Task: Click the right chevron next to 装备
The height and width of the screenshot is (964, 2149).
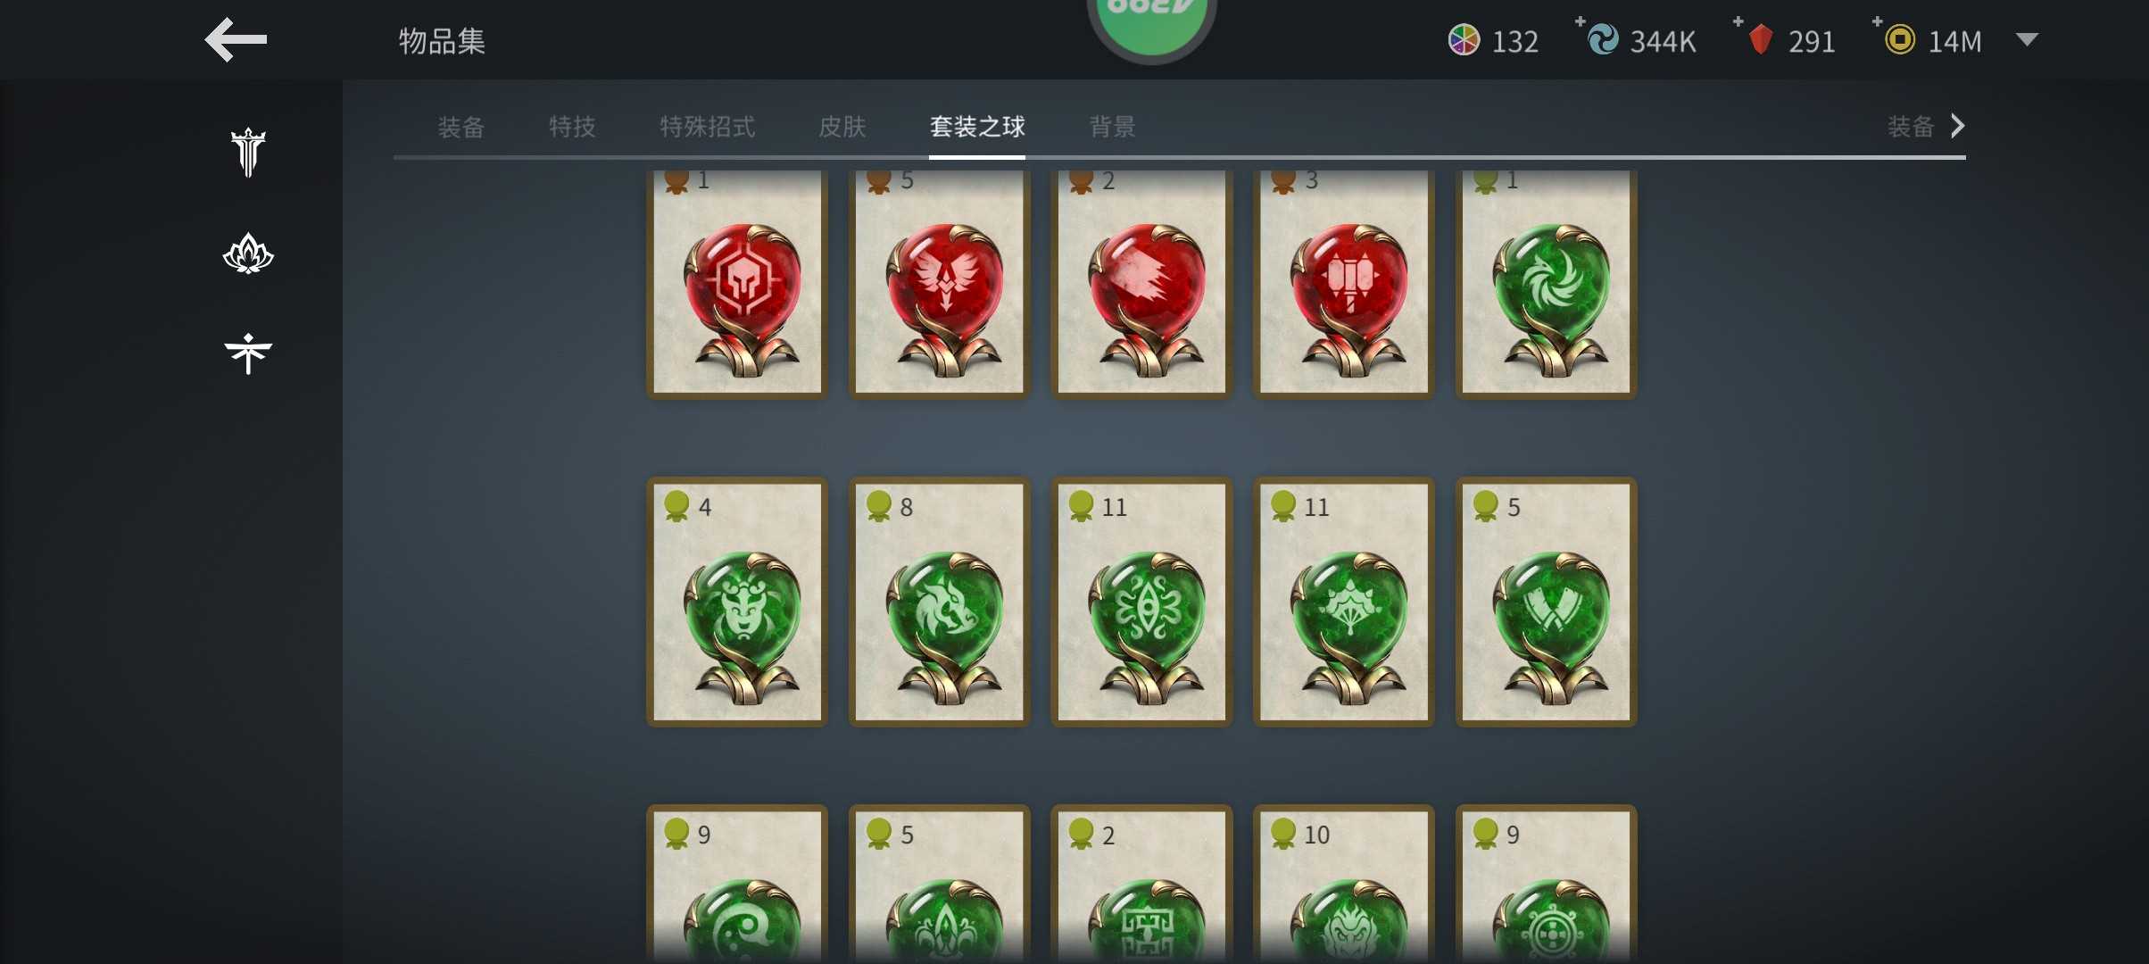Action: [x=1958, y=126]
